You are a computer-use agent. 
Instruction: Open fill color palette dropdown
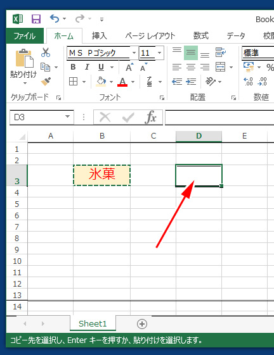(x=111, y=82)
